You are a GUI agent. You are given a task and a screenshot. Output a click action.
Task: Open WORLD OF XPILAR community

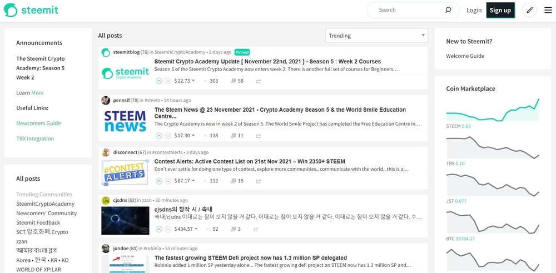pyautogui.click(x=39, y=270)
